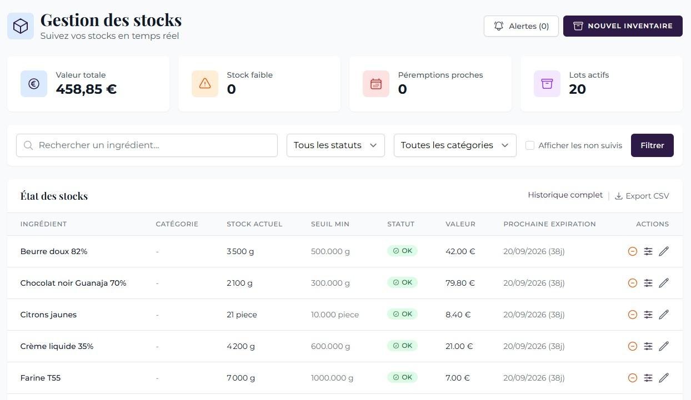Select the Citrons jaunes ingredient name

pos(48,315)
